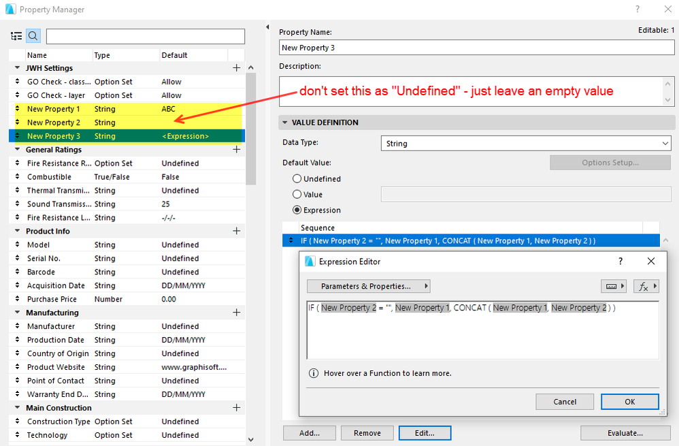Grab the reorder handle of Barcode row

pos(17,272)
